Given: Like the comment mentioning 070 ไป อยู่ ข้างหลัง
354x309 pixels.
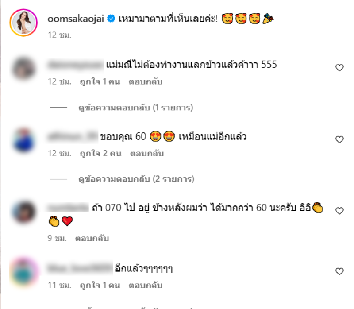Looking at the screenshot, I should pyautogui.click(x=339, y=211).
